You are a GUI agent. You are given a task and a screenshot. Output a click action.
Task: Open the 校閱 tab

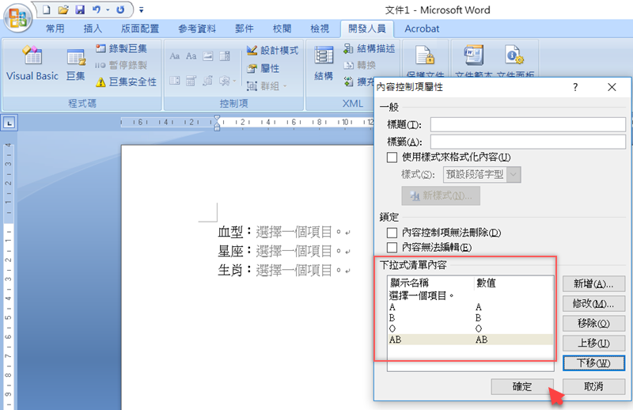(282, 28)
